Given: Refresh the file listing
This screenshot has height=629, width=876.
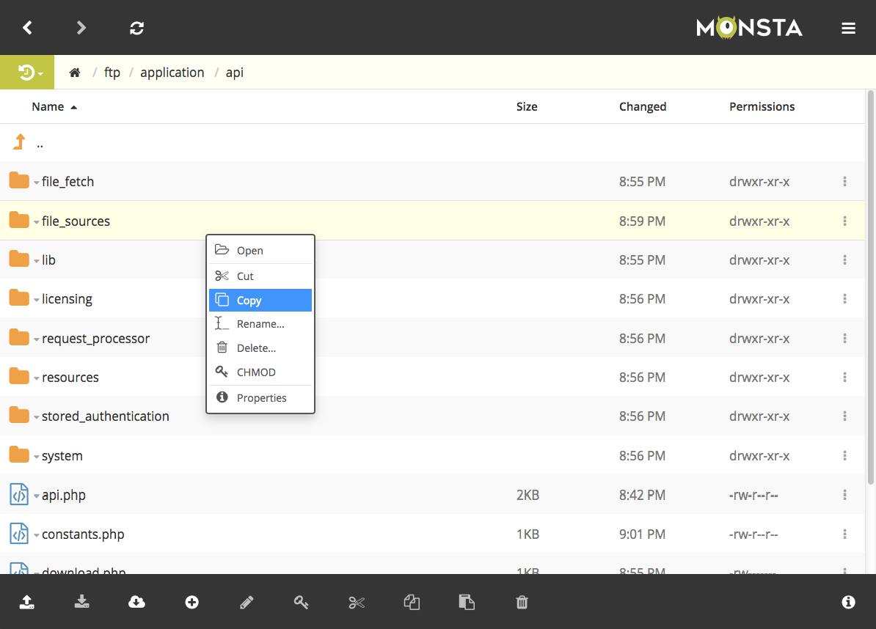Looking at the screenshot, I should (x=137, y=27).
